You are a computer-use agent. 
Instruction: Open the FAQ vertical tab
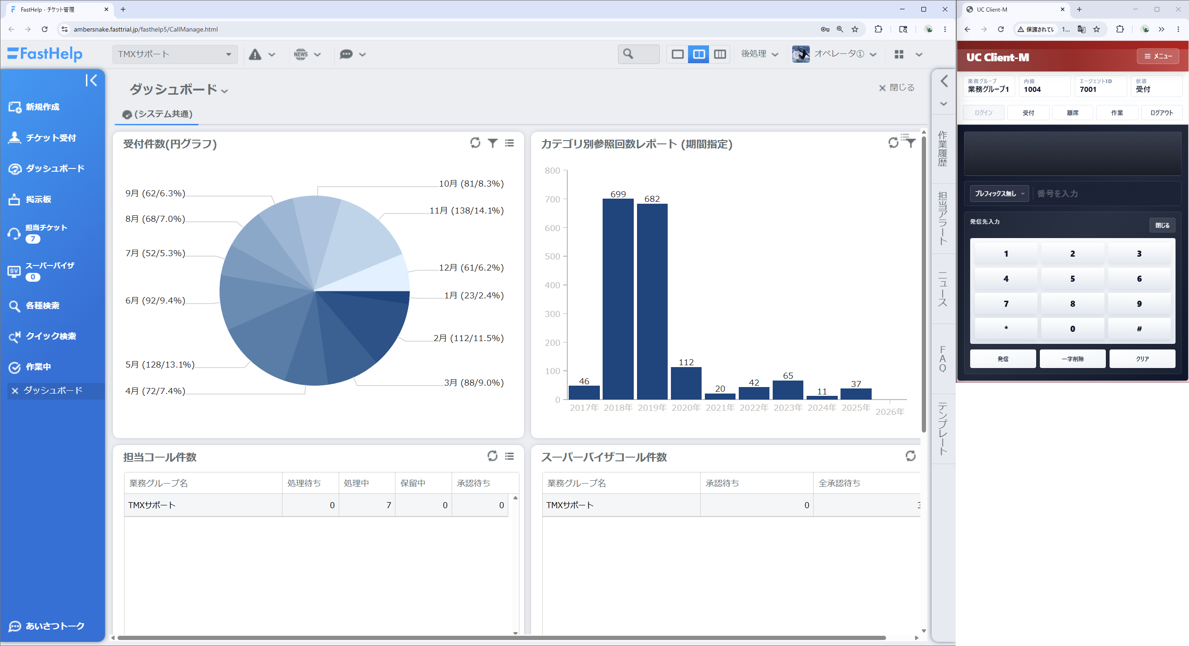[x=943, y=359]
